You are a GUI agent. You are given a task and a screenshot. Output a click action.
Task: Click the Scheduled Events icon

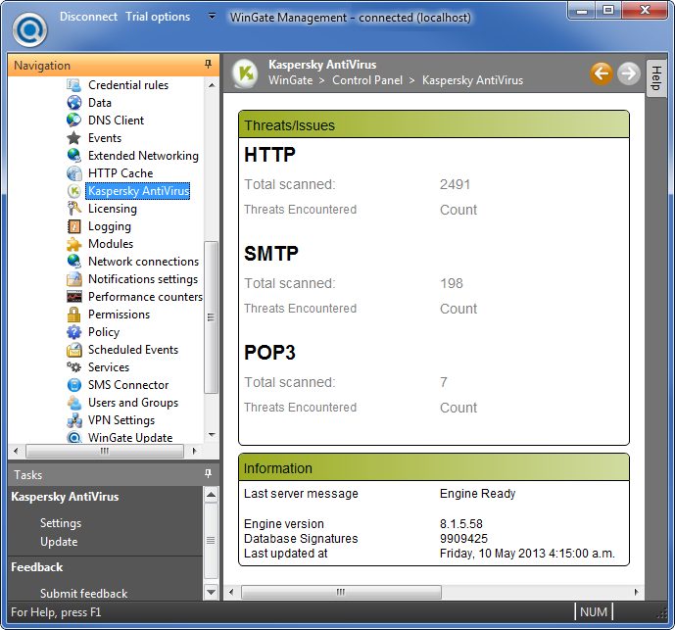[74, 350]
